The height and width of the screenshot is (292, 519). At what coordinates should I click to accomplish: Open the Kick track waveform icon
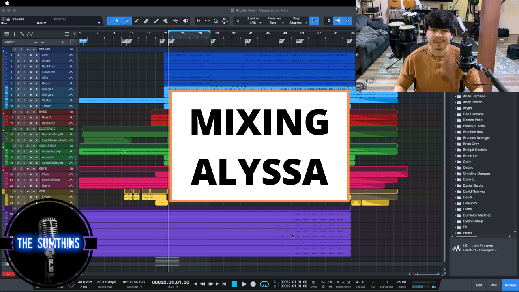(x=71, y=55)
